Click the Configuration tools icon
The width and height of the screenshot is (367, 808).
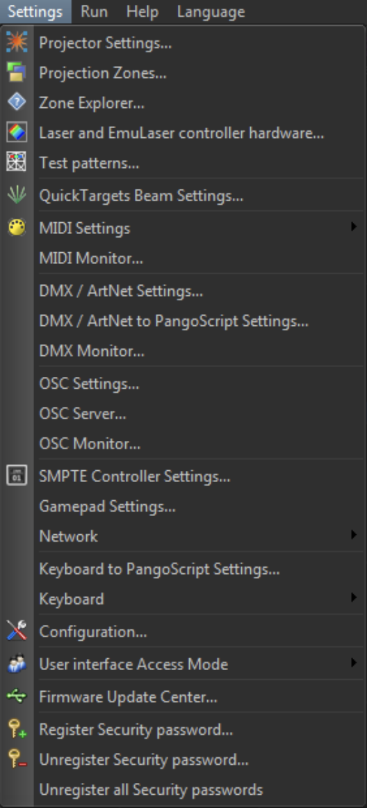(x=17, y=631)
